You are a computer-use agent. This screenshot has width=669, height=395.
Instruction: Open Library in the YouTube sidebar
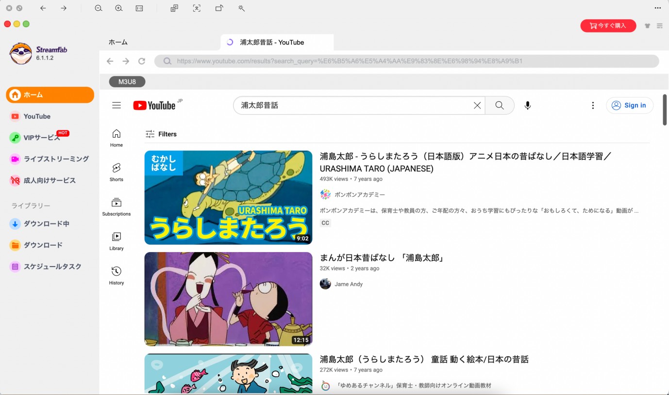pyautogui.click(x=117, y=241)
